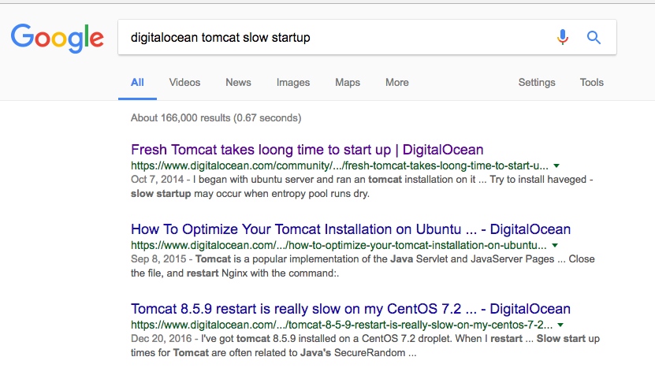
Task: Select the All results tab
Action: [137, 82]
